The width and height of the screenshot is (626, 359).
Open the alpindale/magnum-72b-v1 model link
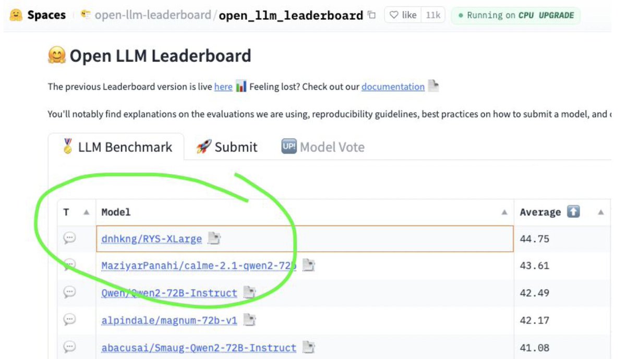(169, 320)
